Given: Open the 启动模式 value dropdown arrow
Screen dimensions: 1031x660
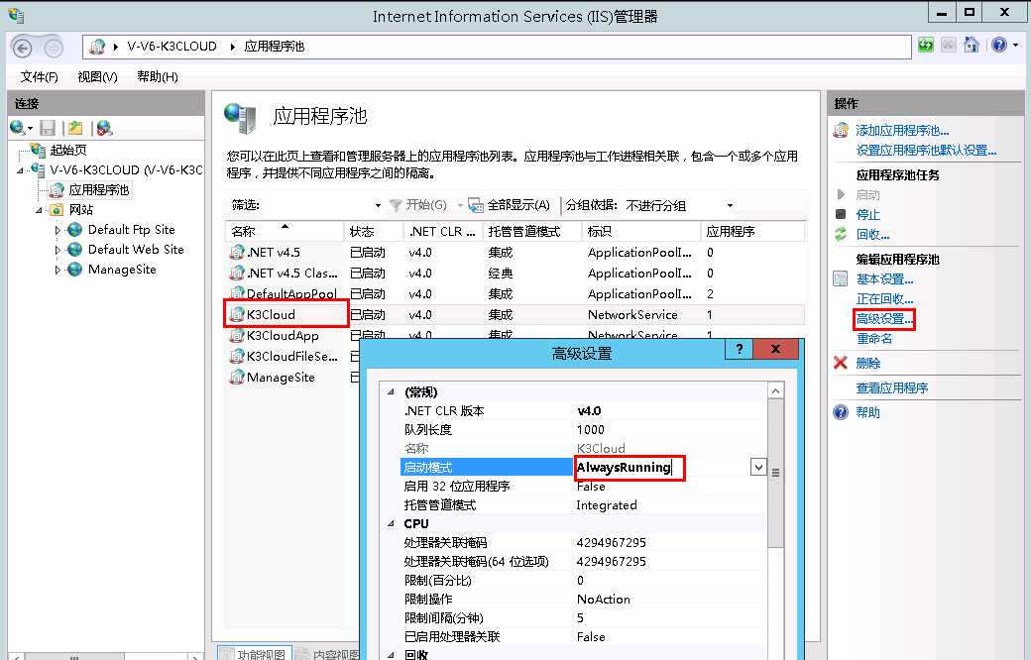Looking at the screenshot, I should coord(758,468).
